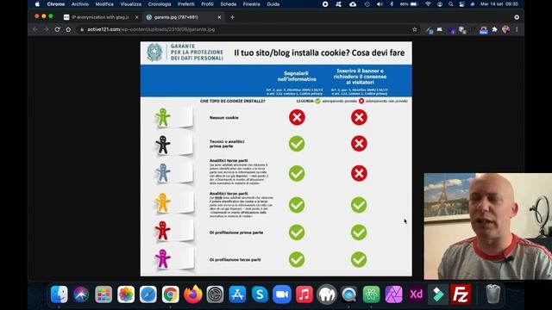Image resolution: width=552 pixels, height=310 pixels.
Task: Bookmark this page with star icon
Action: 415,29
